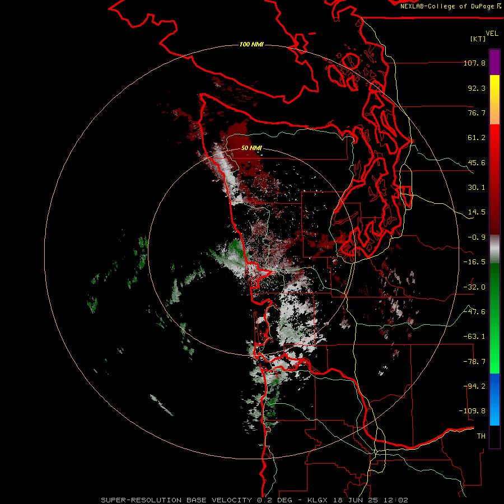
Task: Pick the dark TH segment of the color bar
Action: 494,437
